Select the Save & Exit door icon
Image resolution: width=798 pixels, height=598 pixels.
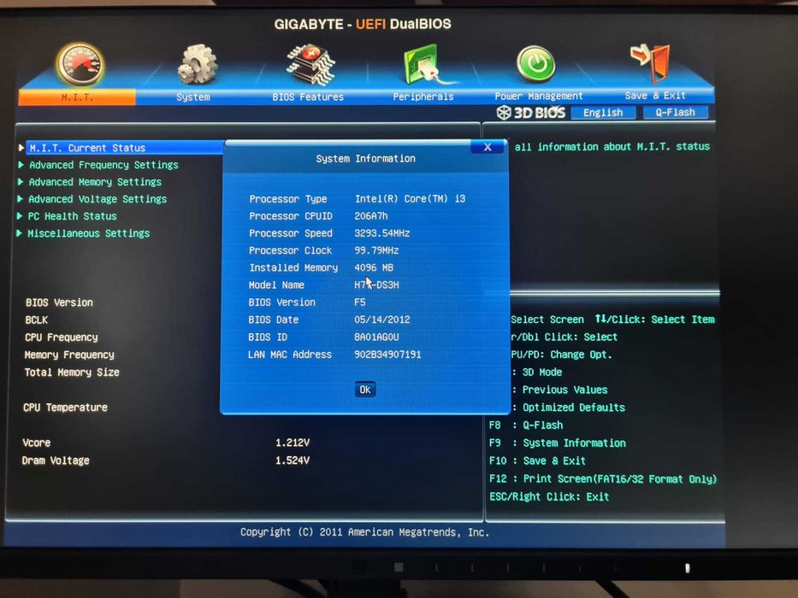652,63
